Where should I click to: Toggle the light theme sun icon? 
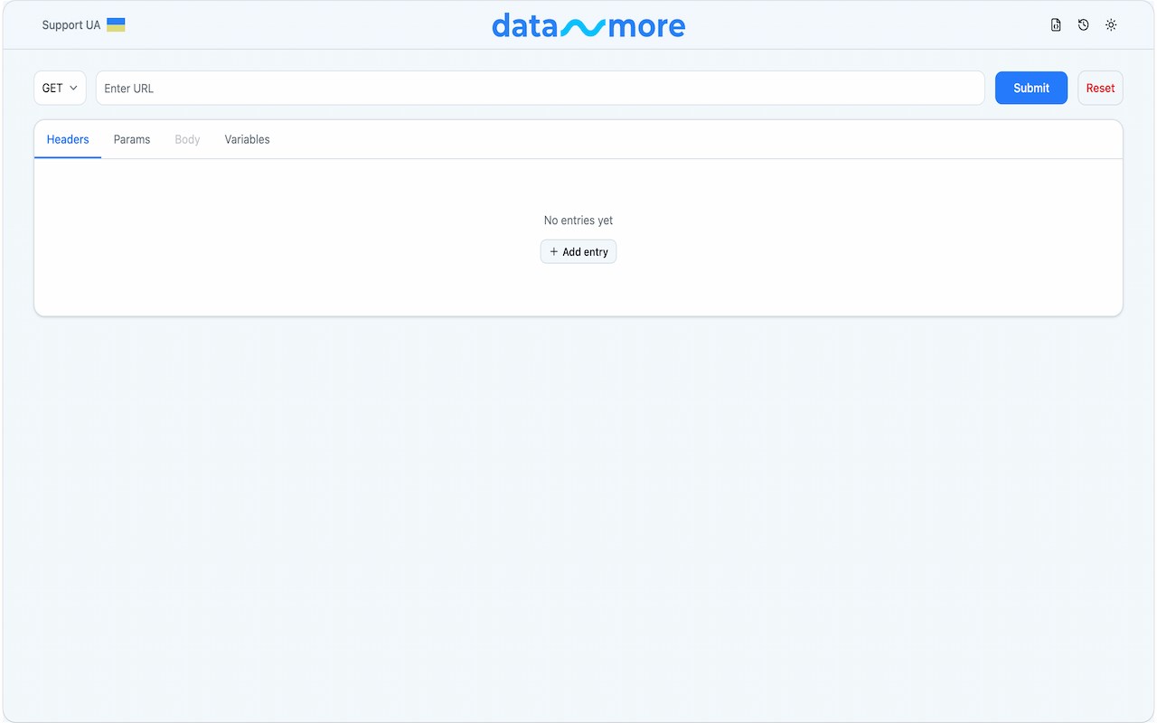tap(1111, 25)
